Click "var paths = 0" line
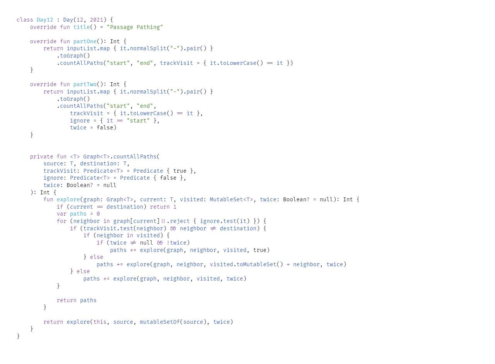The image size is (495, 364). click(x=78, y=214)
